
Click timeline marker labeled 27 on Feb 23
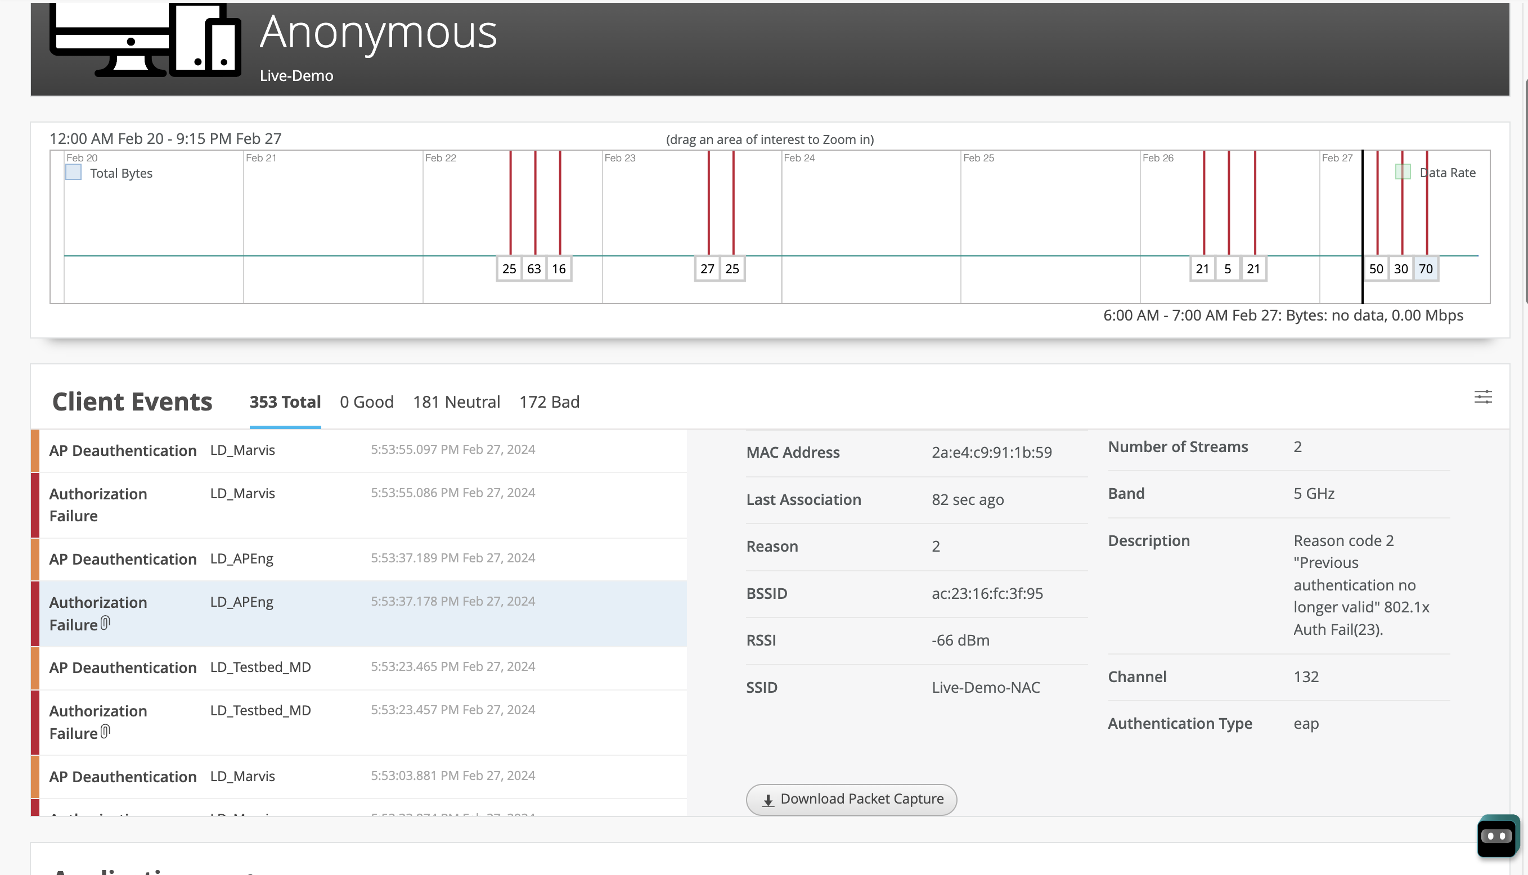coord(707,269)
